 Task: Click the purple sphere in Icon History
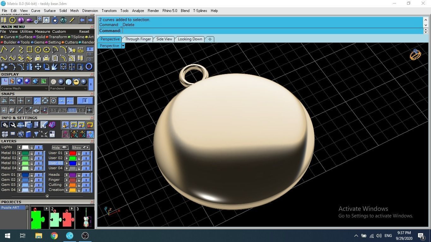(21, 20)
